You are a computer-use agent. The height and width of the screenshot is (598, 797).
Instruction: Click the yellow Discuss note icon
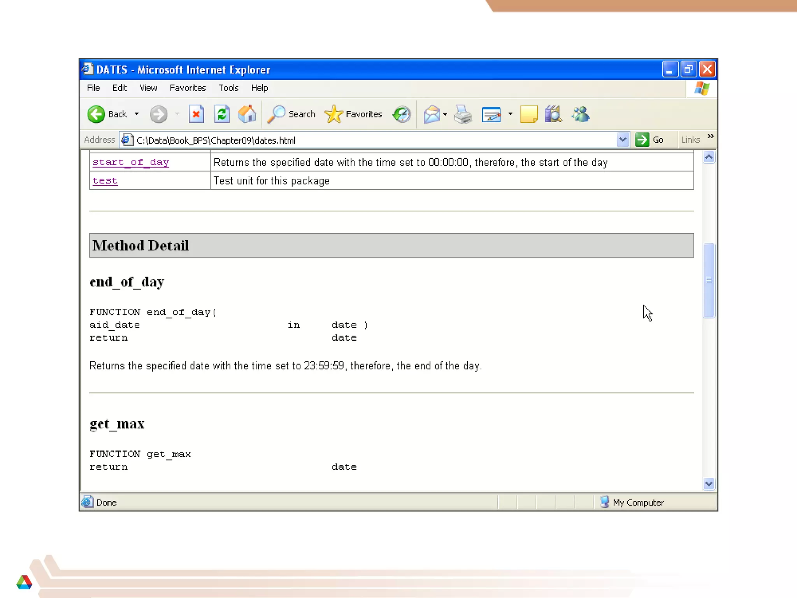[528, 114]
